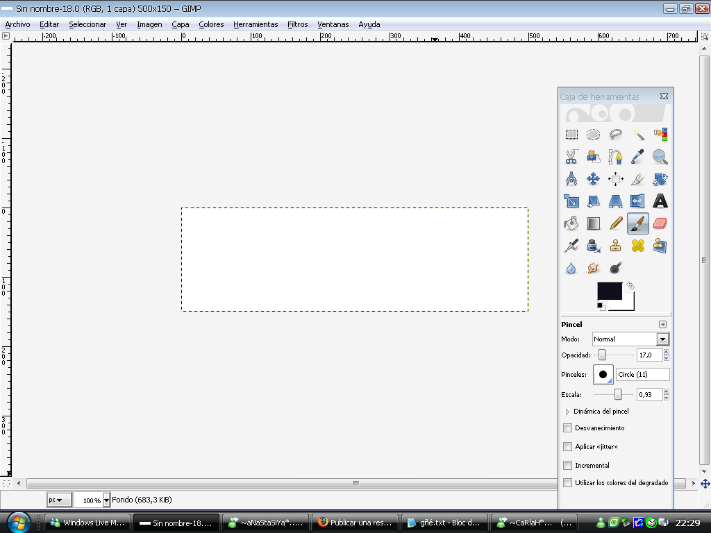This screenshot has height=533, width=711.
Task: Adjust the Opacidad slider handle
Action: coord(602,355)
